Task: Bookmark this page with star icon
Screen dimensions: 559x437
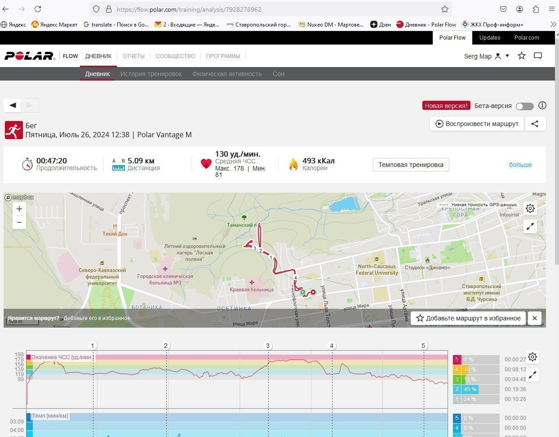Action: 444,9
